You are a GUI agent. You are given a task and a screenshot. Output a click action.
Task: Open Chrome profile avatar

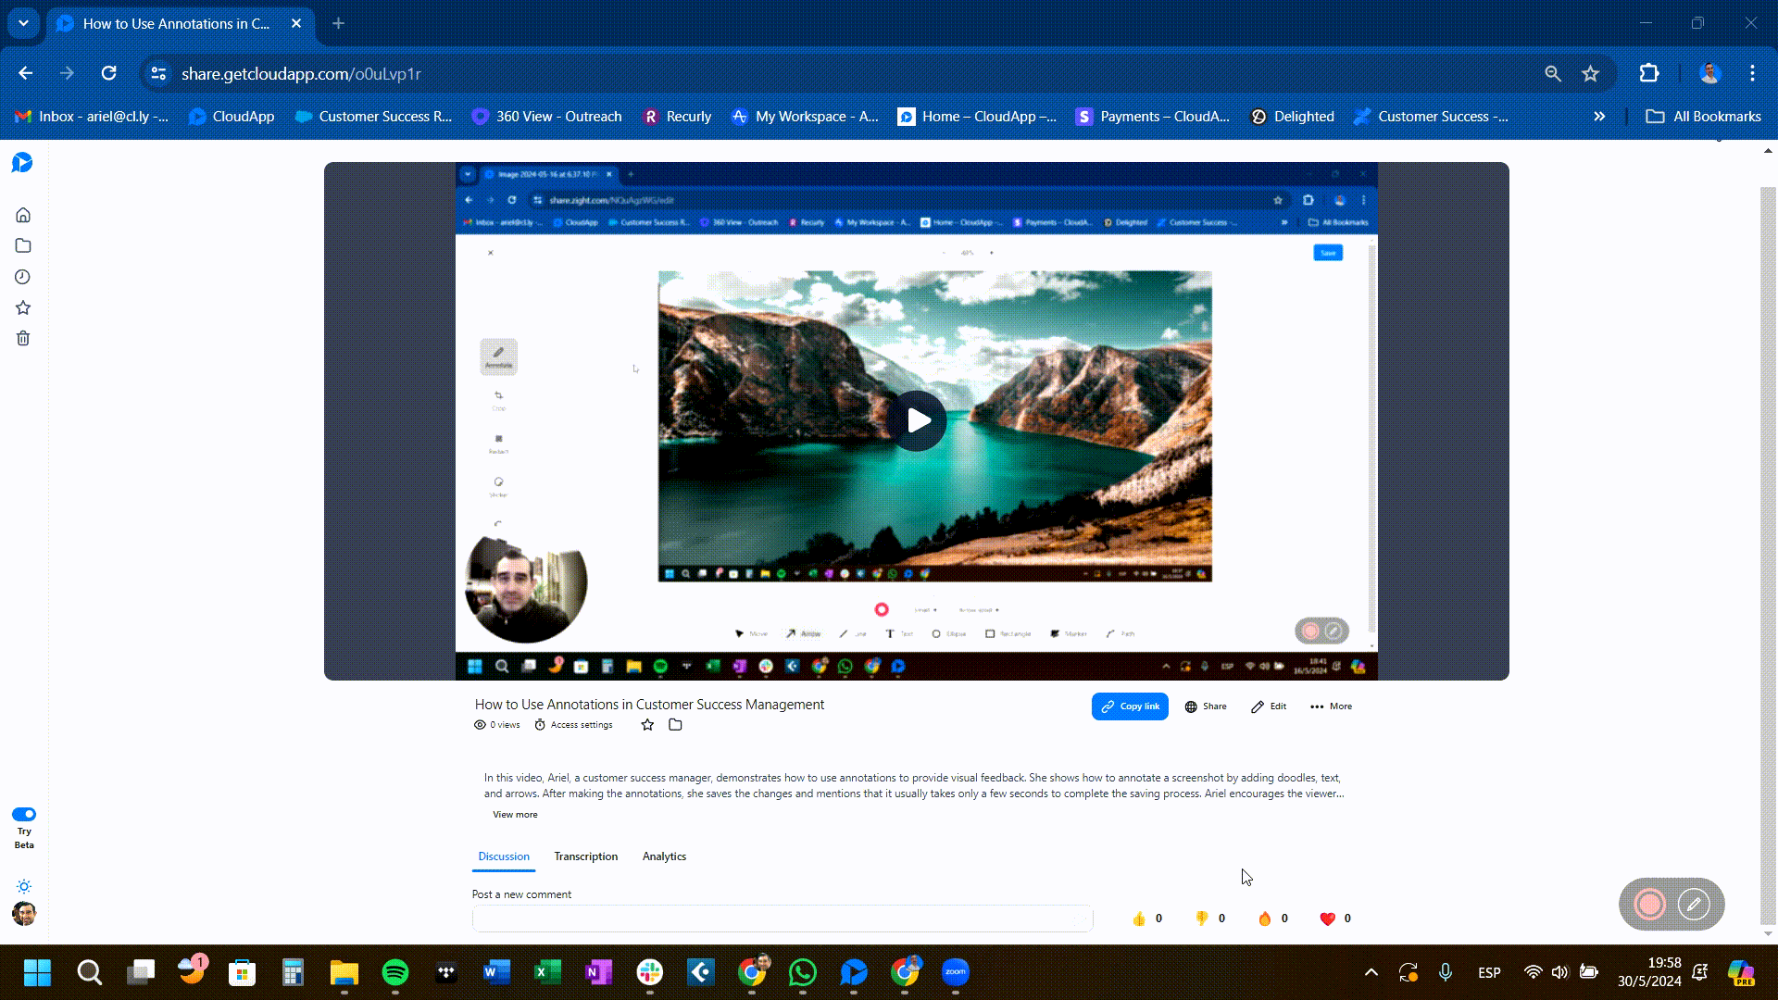click(1709, 73)
